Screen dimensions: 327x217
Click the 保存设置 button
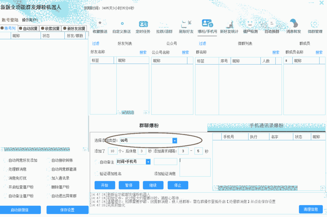coord(67,210)
